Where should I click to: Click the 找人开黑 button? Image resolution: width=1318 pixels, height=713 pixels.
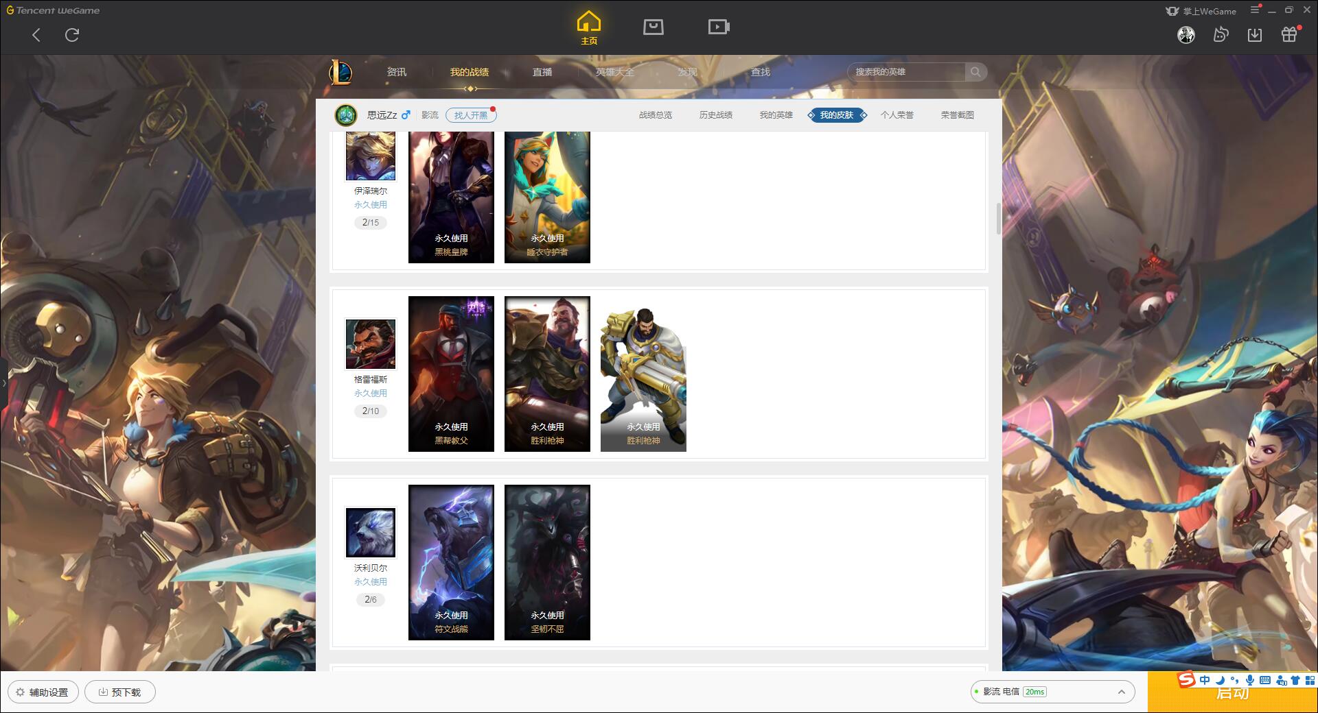(471, 115)
